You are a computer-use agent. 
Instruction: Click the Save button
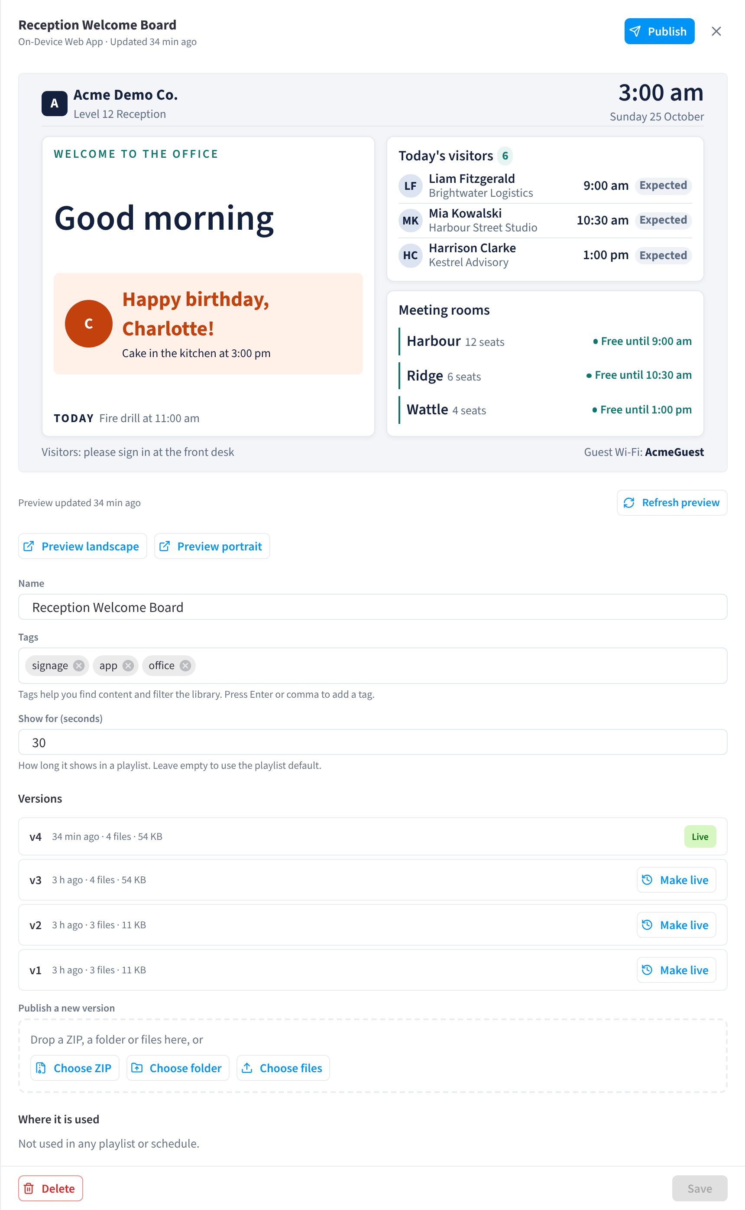click(x=699, y=1188)
